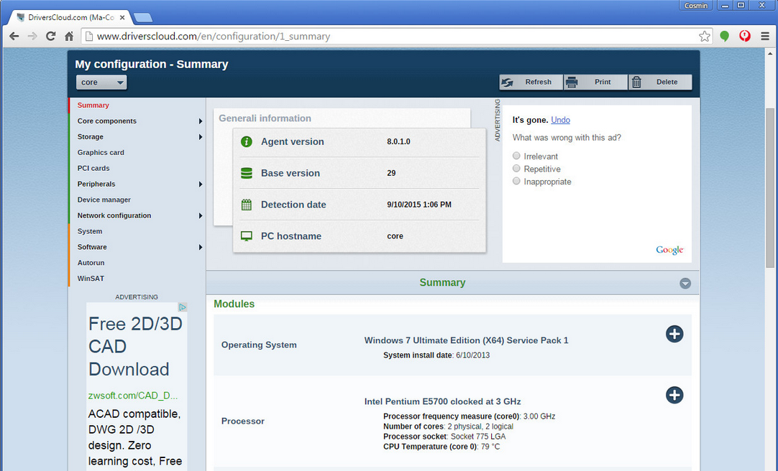Viewport: 778px width, 471px height.
Task: Click the PC hostname monitor icon
Action: [x=247, y=236]
